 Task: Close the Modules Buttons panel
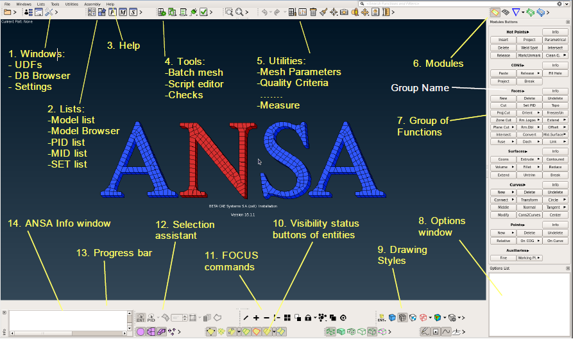click(567, 22)
